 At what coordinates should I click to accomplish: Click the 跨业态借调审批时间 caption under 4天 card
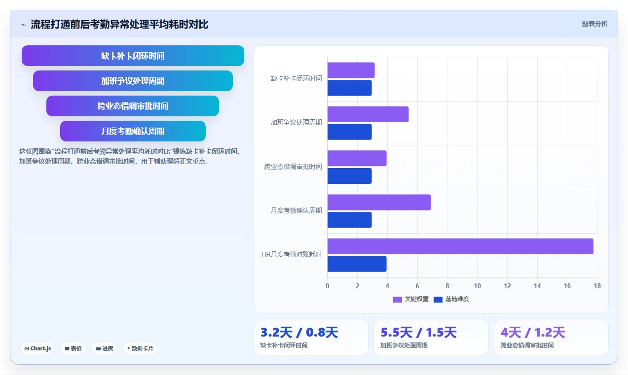click(x=527, y=345)
